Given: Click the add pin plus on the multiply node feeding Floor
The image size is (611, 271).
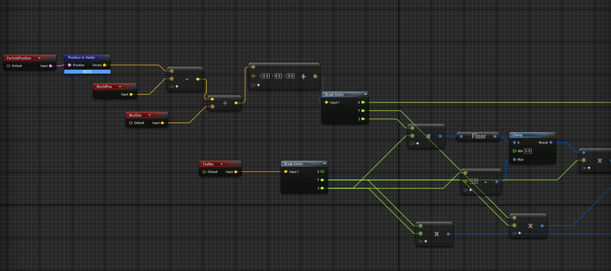Looking at the screenshot, I should (418, 144).
